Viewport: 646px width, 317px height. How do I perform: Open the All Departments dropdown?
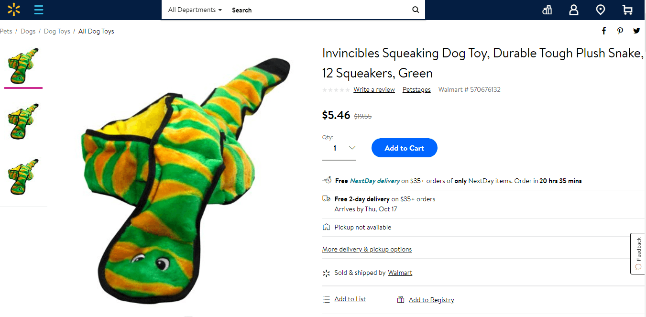(193, 10)
